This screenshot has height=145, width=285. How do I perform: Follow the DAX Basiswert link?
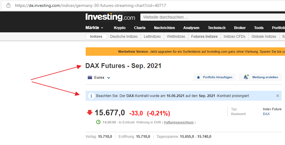(x=266, y=114)
